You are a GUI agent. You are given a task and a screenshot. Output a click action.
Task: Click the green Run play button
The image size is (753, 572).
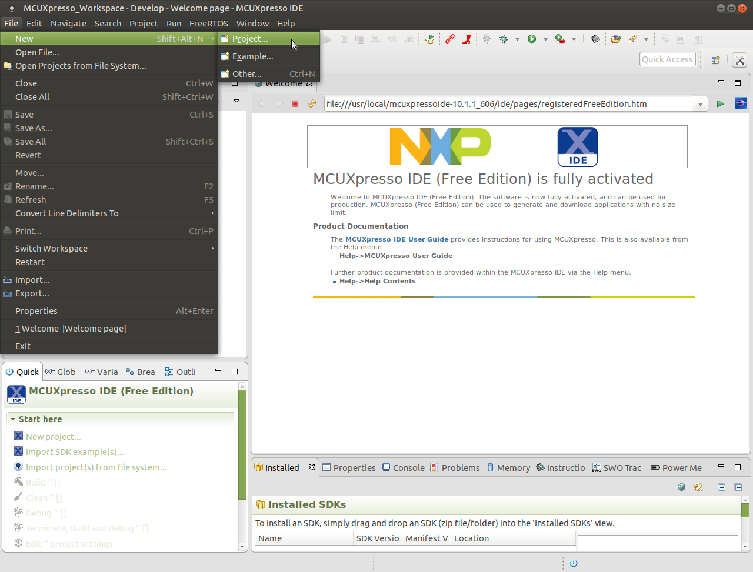532,39
